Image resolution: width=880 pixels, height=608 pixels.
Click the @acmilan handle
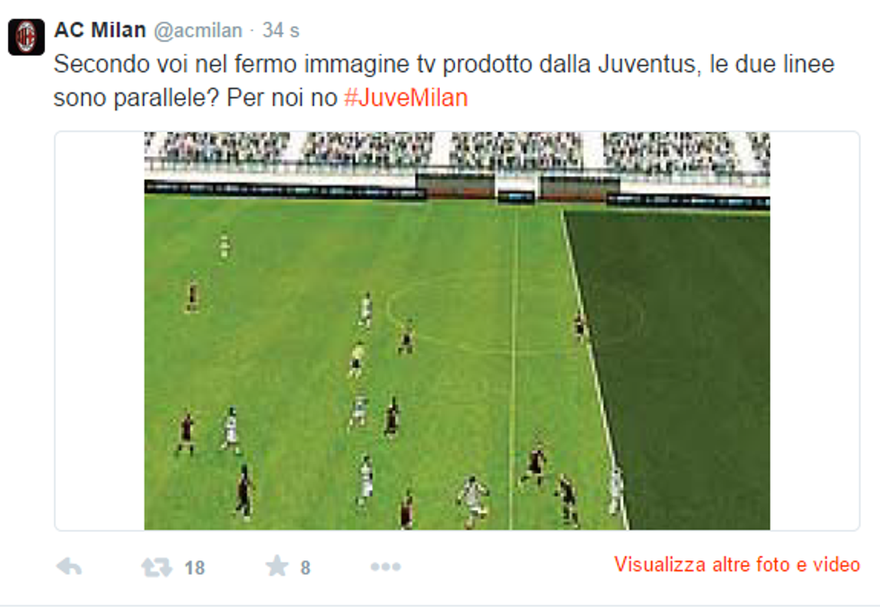pyautogui.click(x=198, y=31)
